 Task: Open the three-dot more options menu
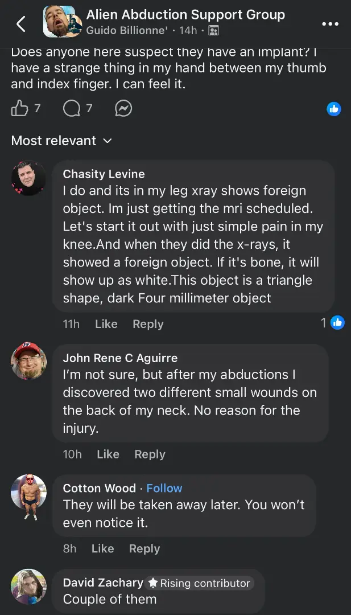coord(330,24)
